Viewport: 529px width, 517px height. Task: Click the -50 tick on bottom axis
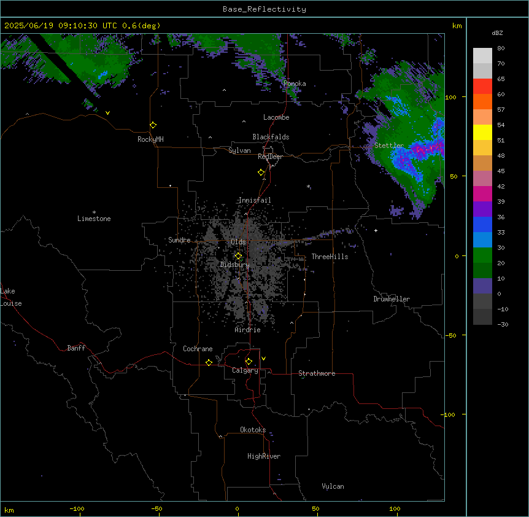coord(156,509)
